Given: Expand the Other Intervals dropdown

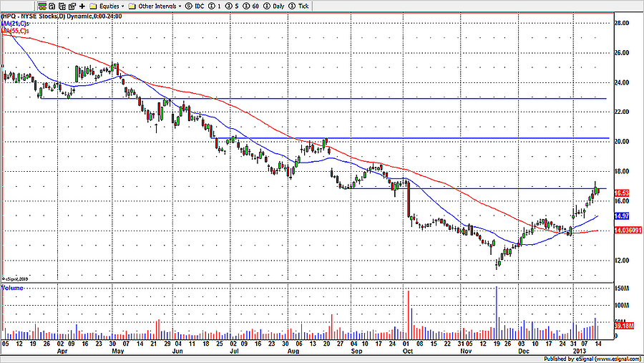Looking at the screenshot, I should pos(154,5).
